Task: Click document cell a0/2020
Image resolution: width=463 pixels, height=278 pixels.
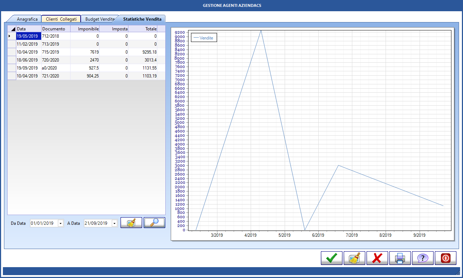Action: (56, 68)
